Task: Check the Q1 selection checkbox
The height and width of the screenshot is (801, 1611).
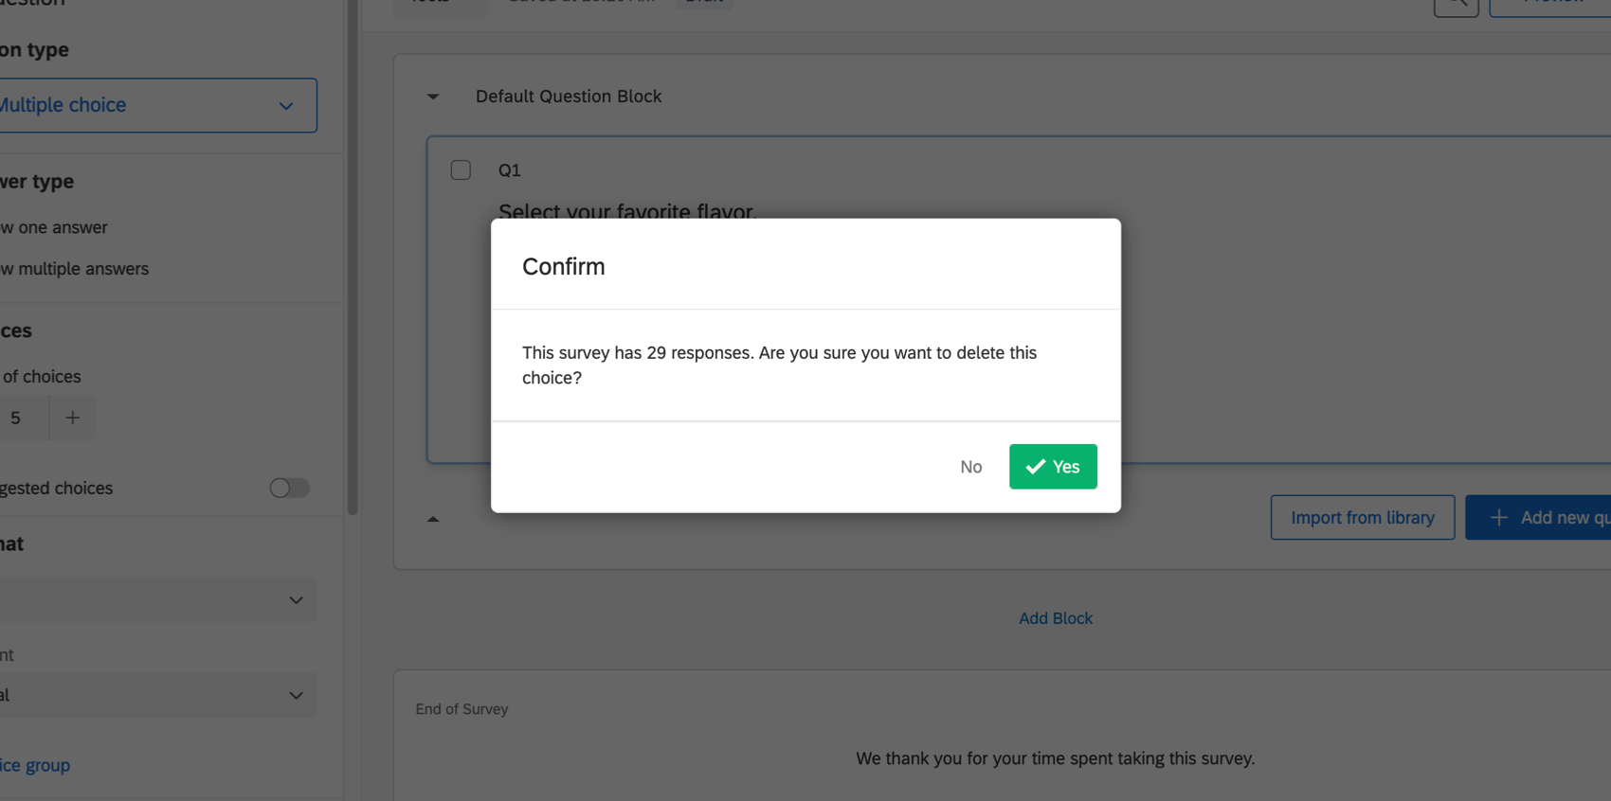Action: coord(461,169)
